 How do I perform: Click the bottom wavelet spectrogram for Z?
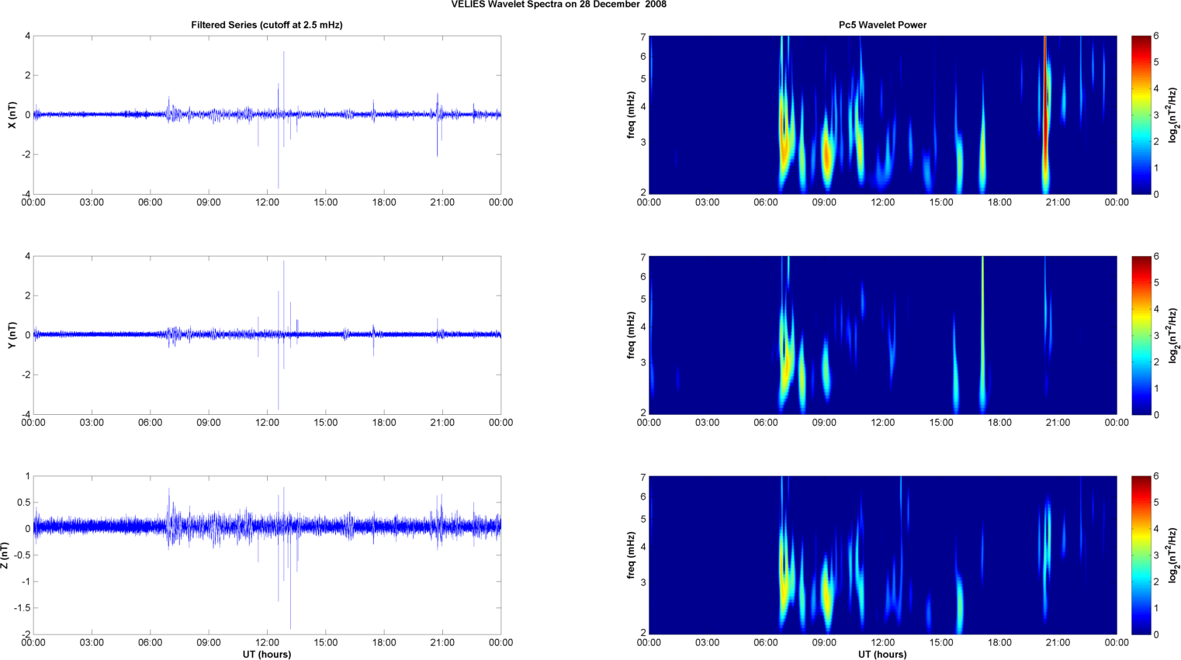pyautogui.click(x=882, y=555)
